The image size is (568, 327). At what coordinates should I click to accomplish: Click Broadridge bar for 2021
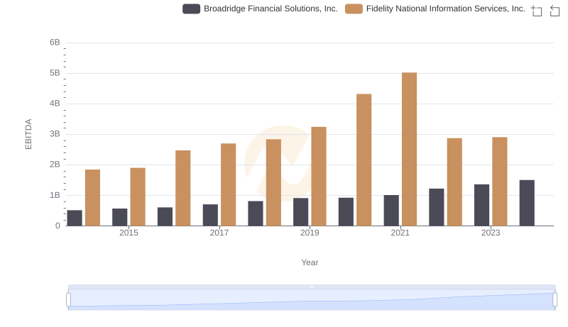(391, 211)
